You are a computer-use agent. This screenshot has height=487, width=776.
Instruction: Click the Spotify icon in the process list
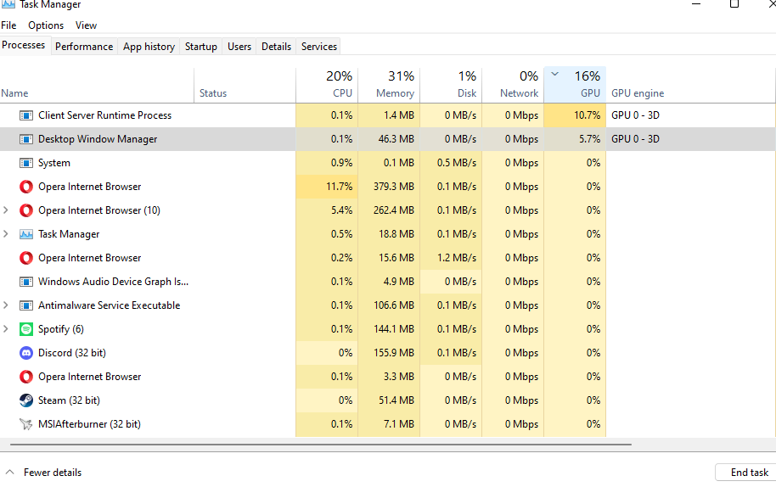[x=25, y=329]
